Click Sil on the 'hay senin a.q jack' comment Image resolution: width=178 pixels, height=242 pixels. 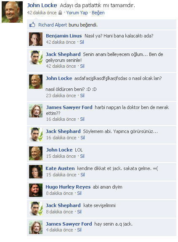(x=79, y=230)
